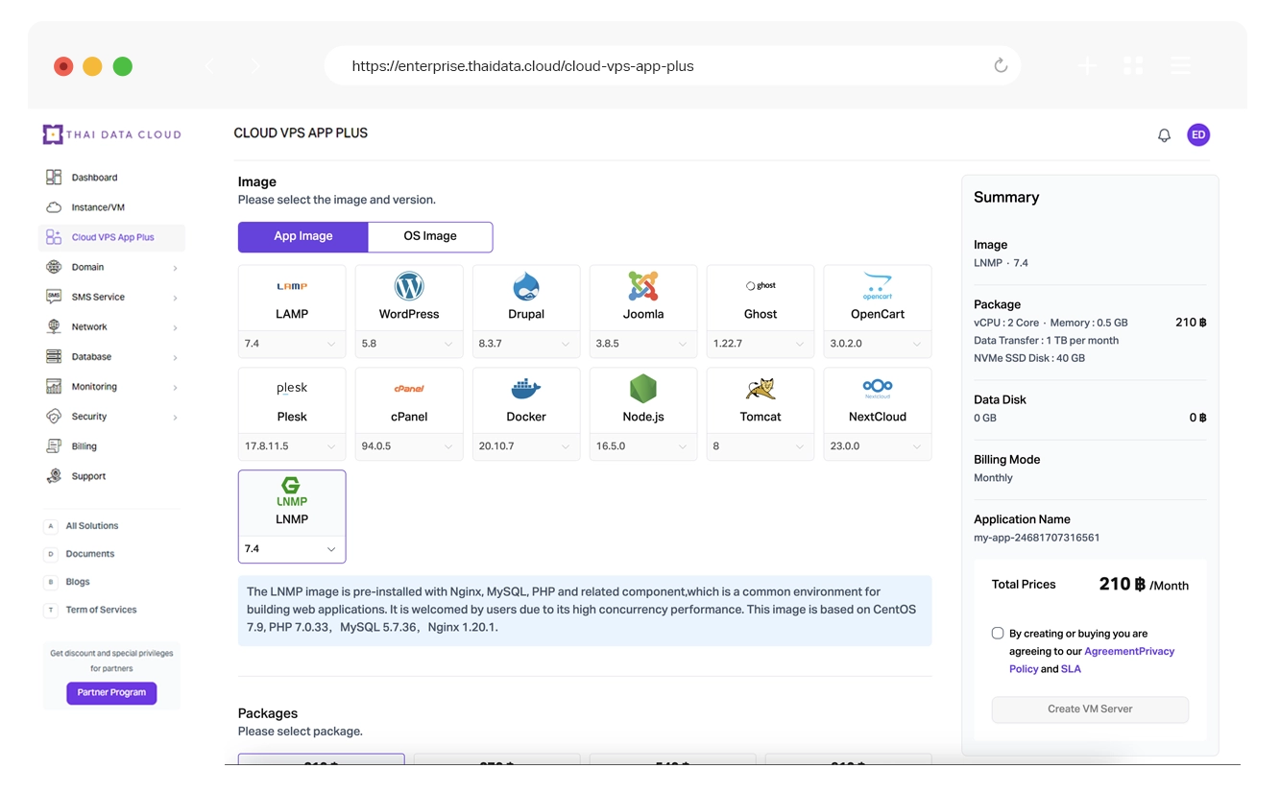Image resolution: width=1280 pixels, height=793 pixels.
Task: Click the Security sidebar icon
Action: (x=54, y=416)
